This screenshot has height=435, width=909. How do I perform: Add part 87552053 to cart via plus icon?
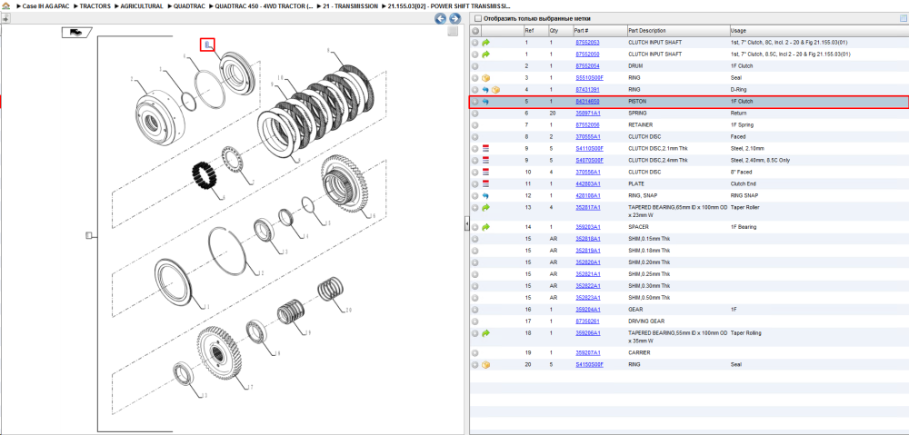click(474, 43)
